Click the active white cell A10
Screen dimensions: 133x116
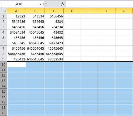coord(16,64)
